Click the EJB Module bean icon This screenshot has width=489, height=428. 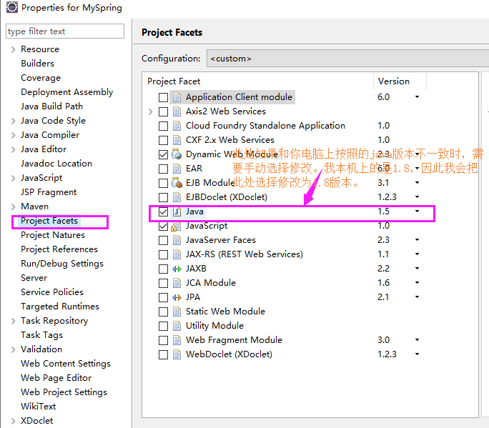tap(177, 183)
